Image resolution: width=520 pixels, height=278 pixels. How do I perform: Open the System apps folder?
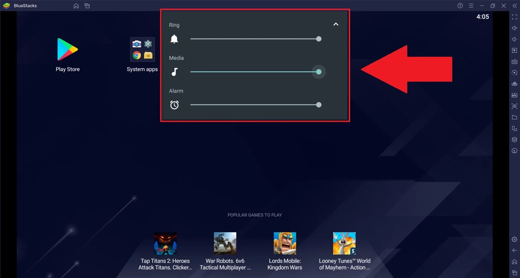[x=142, y=49]
